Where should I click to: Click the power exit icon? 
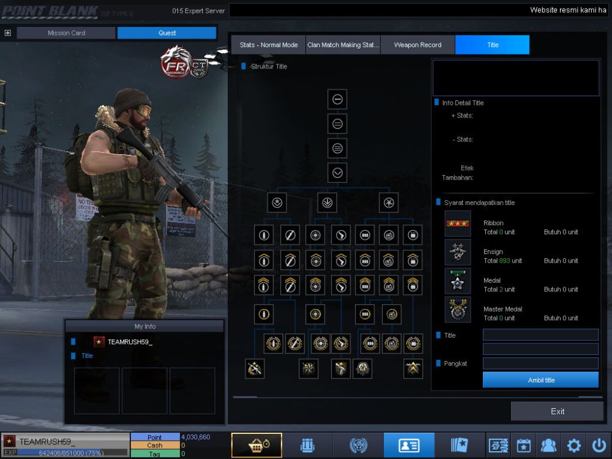pyautogui.click(x=599, y=446)
